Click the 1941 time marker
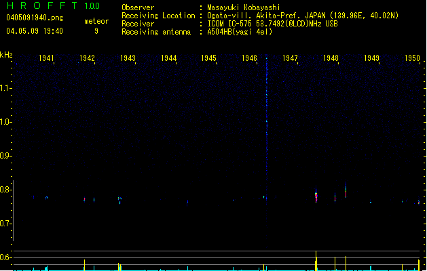This screenshot has width=427, height=271. pyautogui.click(x=46, y=58)
